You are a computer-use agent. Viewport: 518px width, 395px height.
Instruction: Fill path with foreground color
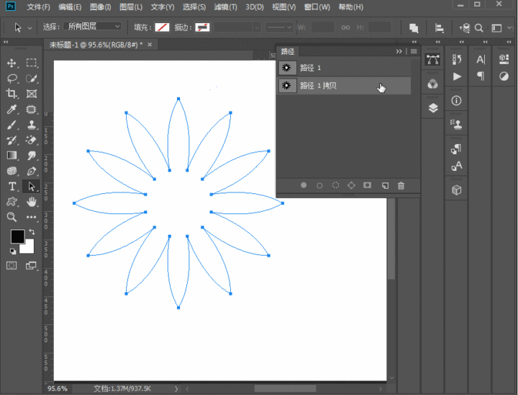(x=304, y=185)
